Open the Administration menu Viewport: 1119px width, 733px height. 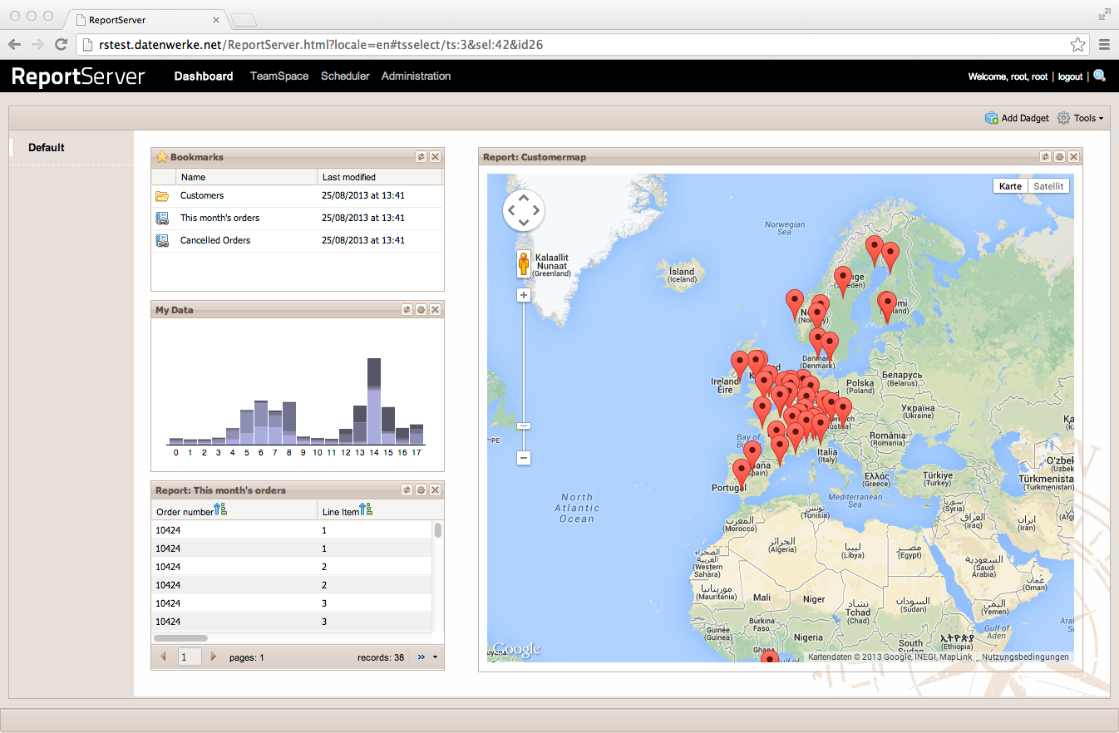pos(416,76)
